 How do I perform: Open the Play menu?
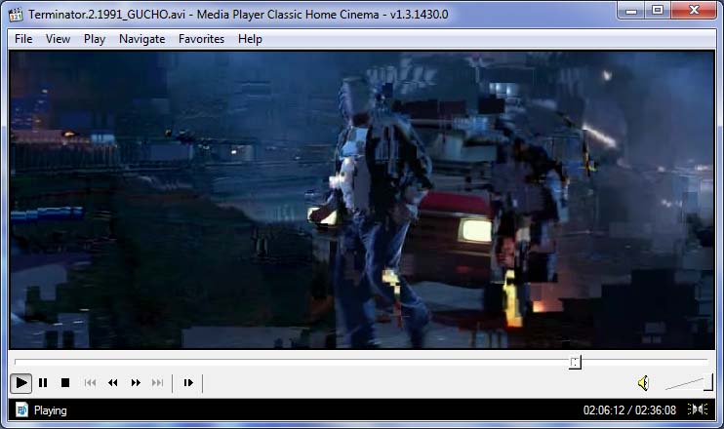[95, 39]
